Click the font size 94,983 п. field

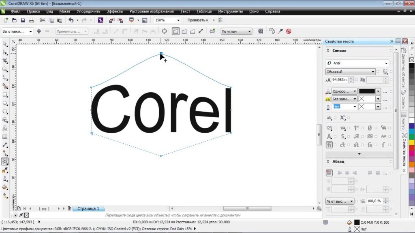340,80
